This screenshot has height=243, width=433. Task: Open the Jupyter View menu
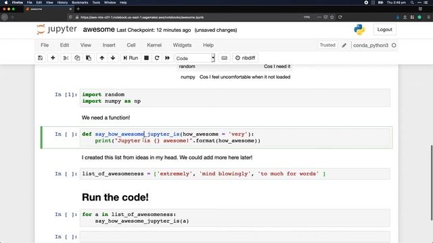pos(86,45)
